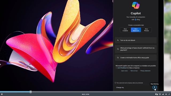Screen dimensions: 171x96
Task: Pause the video playback
Action: point(2,94)
